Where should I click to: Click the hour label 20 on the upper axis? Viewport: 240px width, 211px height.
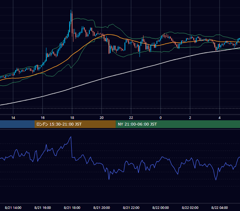click(102, 118)
